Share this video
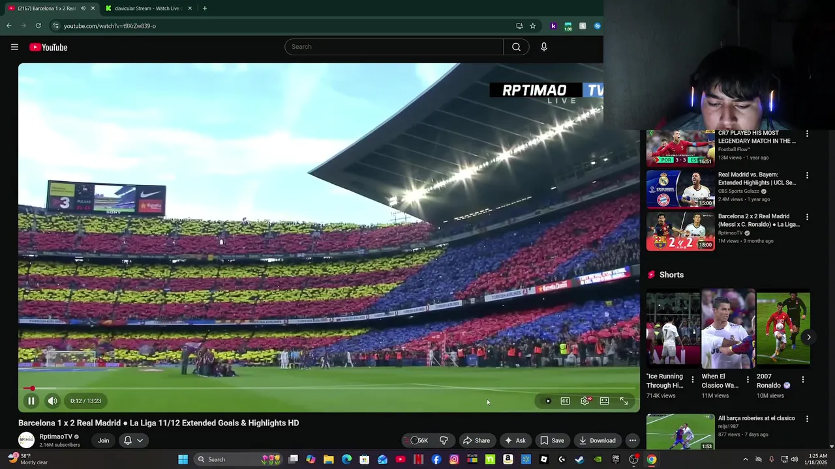 pos(476,440)
